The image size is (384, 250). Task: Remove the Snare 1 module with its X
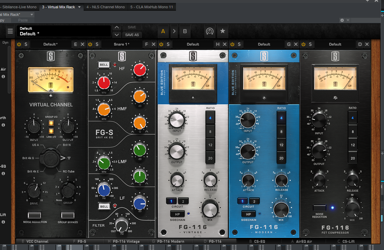tap(153, 44)
